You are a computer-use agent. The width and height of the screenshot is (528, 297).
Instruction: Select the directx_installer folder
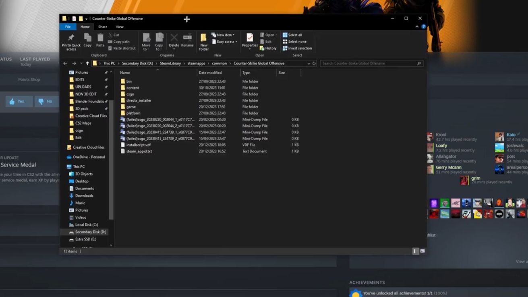pyautogui.click(x=139, y=100)
